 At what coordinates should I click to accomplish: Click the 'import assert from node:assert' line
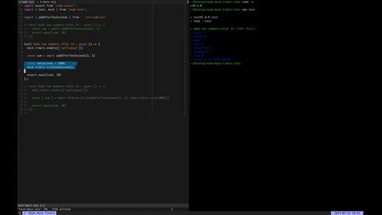(x=50, y=5)
